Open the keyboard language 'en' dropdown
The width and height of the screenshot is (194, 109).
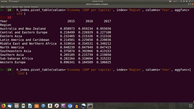point(175,1)
